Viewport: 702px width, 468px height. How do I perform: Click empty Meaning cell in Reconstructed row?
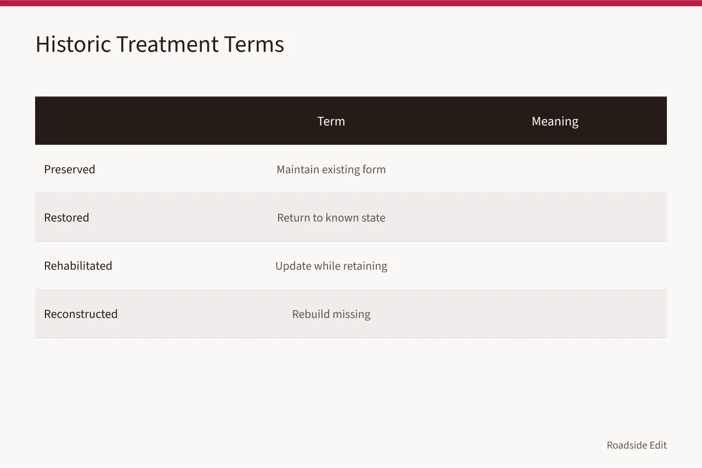click(555, 314)
